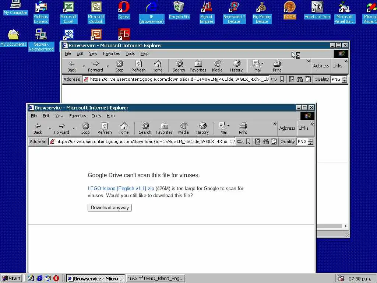The width and height of the screenshot is (377, 283).
Task: Open Back dropdown arrow in rear window
Action: pos(84,66)
